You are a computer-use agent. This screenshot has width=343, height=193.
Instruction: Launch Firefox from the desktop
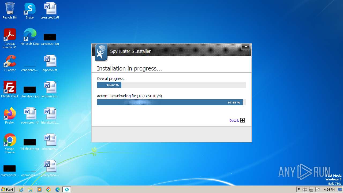(x=10, y=116)
